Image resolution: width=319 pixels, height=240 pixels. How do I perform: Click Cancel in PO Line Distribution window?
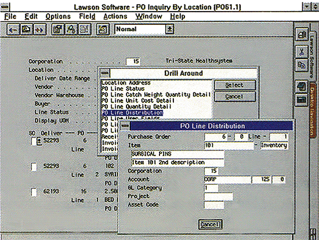pos(210,224)
